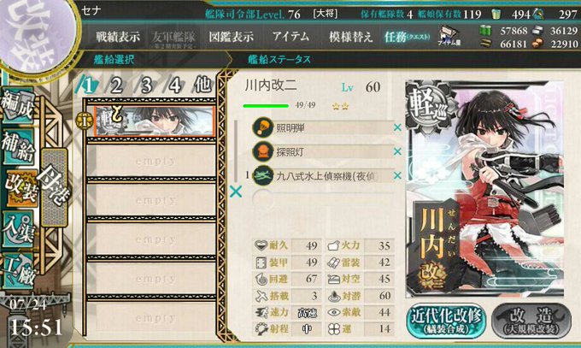
Task: Return to 母港 home port
Action: pyautogui.click(x=55, y=187)
